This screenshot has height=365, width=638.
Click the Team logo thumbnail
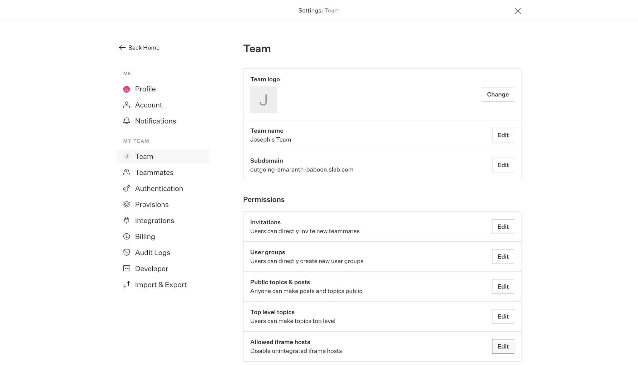tap(264, 100)
